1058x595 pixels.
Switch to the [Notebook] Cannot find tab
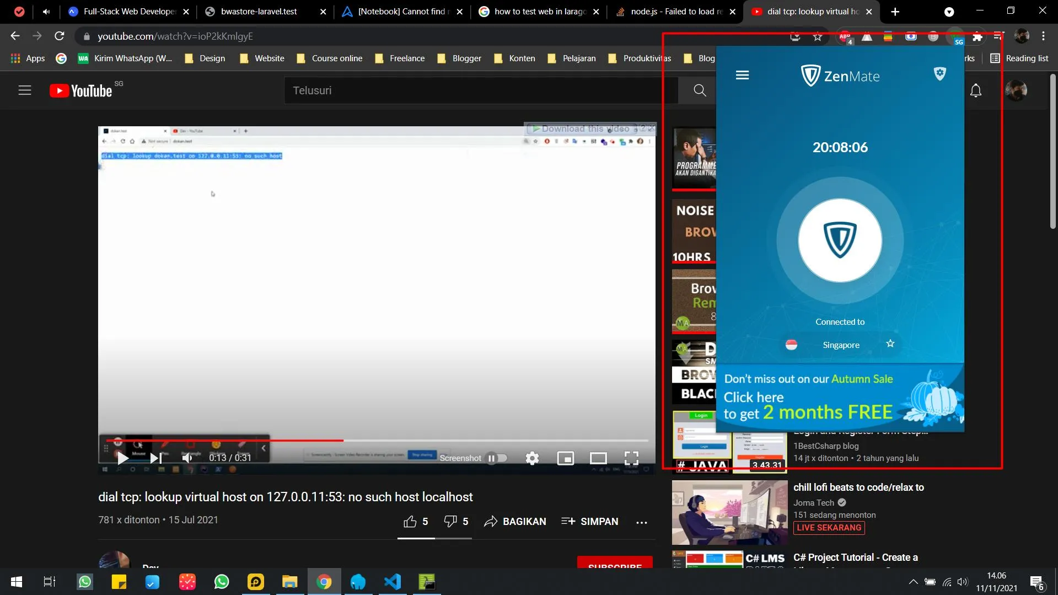(x=403, y=12)
